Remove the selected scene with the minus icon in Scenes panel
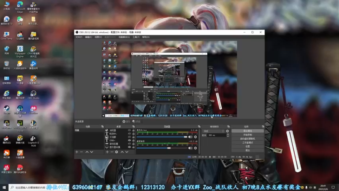 coord(81,152)
